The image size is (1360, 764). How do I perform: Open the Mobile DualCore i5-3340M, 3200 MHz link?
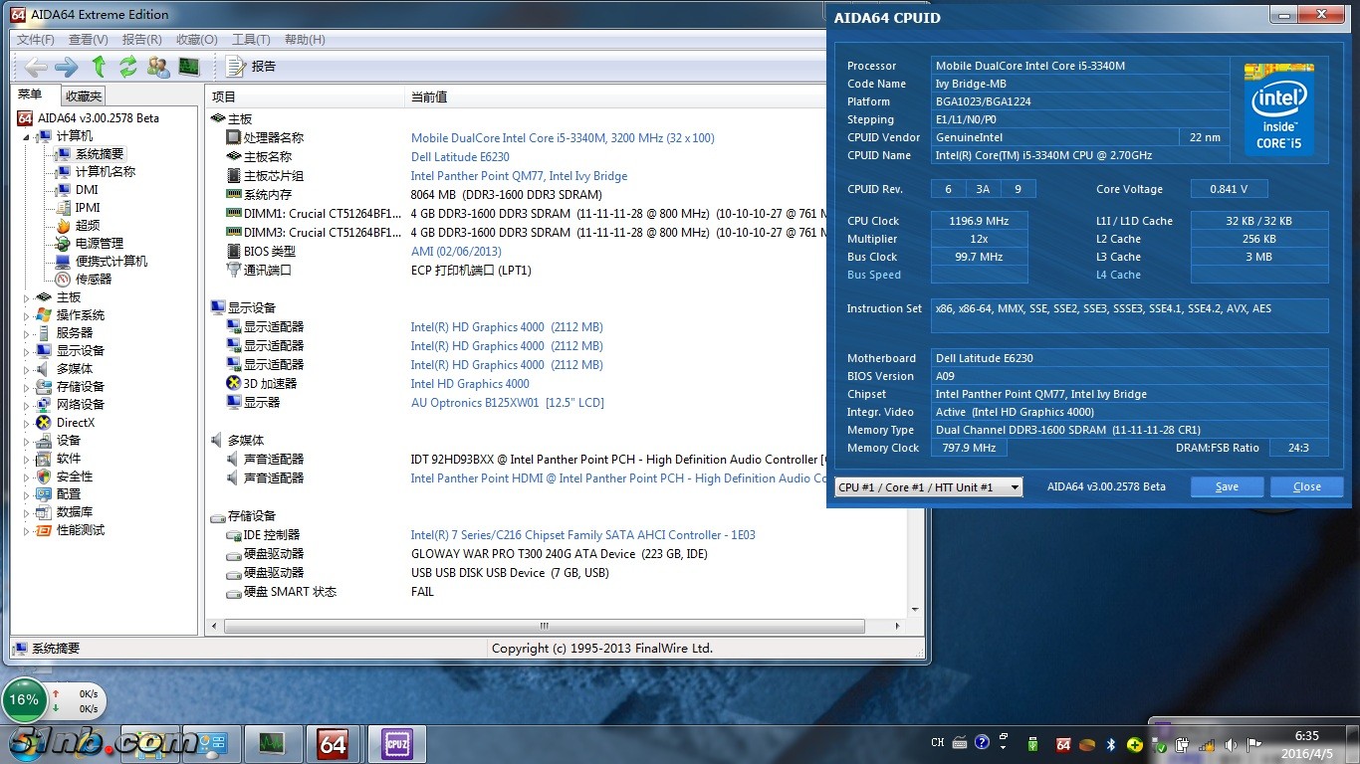563,138
